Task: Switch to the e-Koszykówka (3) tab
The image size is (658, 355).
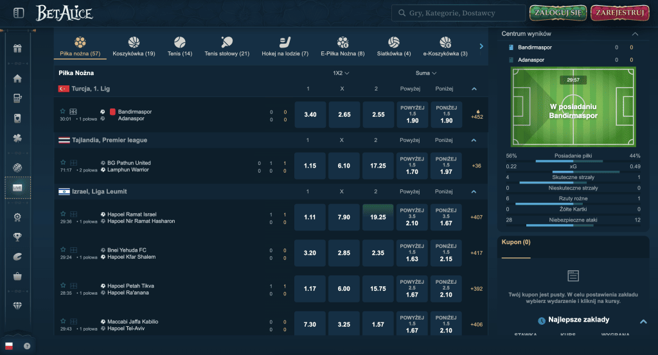Action: click(445, 46)
